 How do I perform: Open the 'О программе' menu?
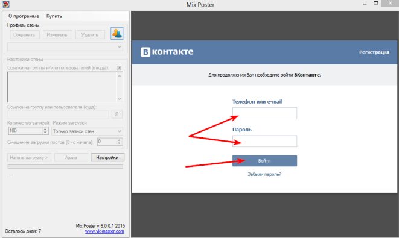[x=24, y=16]
